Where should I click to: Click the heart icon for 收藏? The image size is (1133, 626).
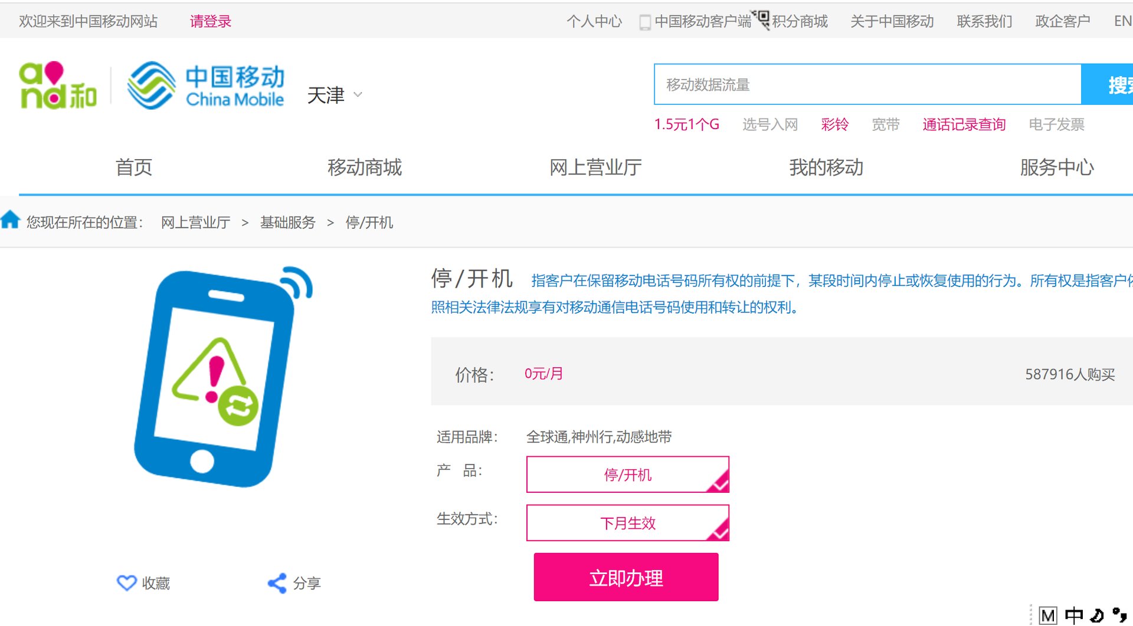[126, 583]
